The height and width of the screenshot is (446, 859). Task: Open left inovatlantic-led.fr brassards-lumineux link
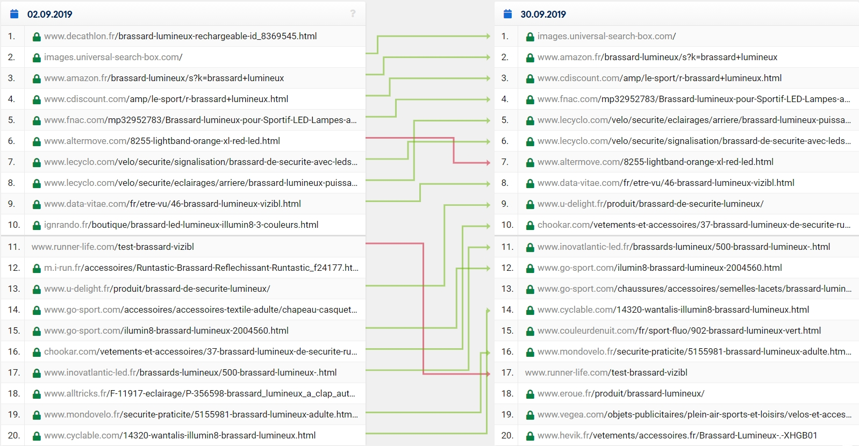[190, 372]
